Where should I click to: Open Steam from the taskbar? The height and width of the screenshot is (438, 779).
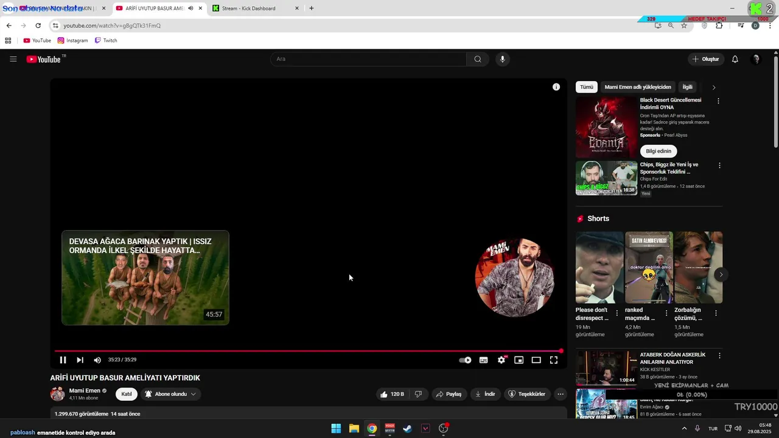[408, 428]
